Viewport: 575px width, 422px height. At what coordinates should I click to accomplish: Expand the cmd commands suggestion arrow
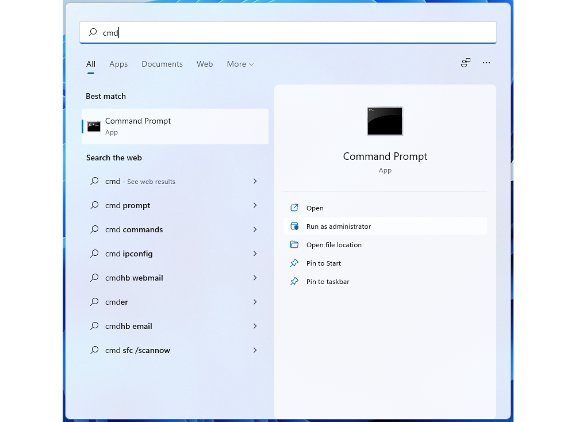point(255,229)
